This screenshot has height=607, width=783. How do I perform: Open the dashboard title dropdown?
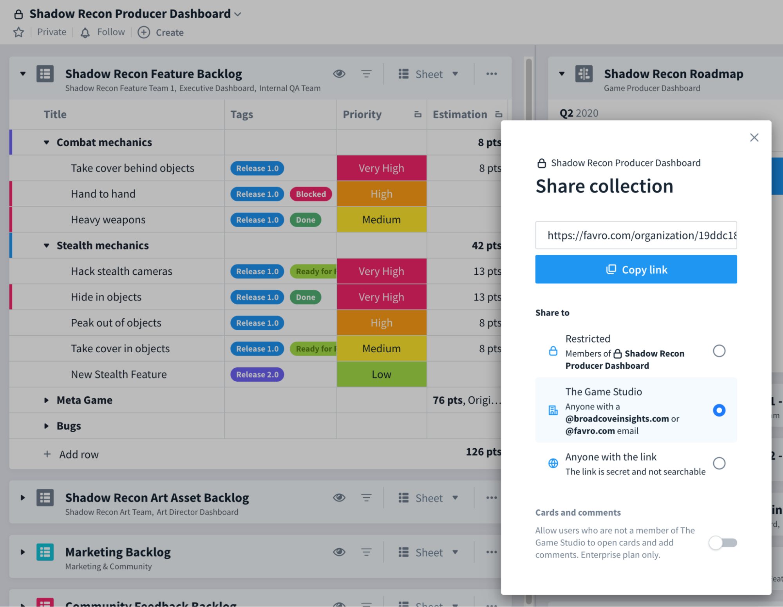pyautogui.click(x=238, y=14)
